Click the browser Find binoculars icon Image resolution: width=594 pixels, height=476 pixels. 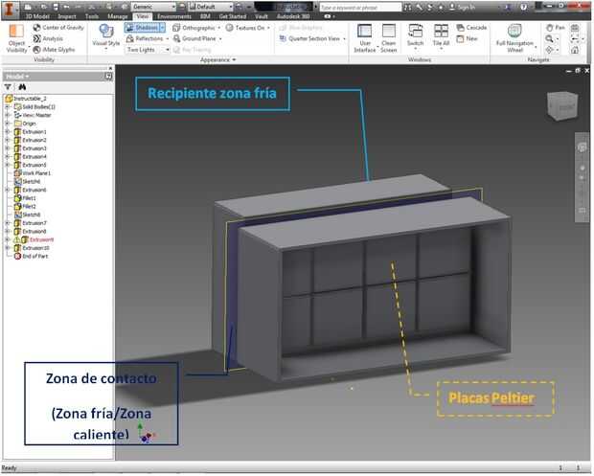22,87
